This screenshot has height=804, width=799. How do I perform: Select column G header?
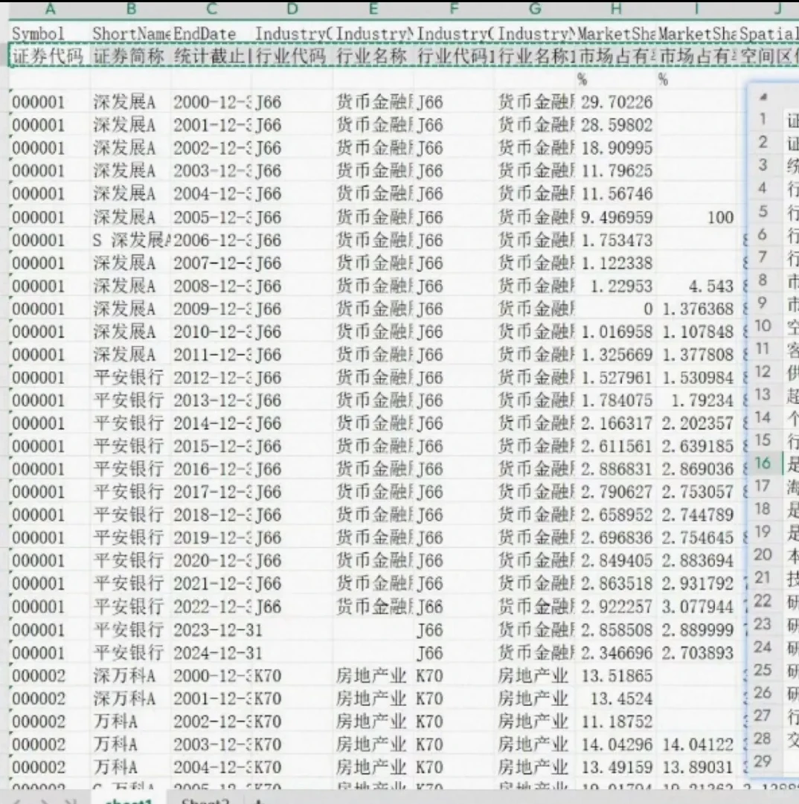[535, 9]
